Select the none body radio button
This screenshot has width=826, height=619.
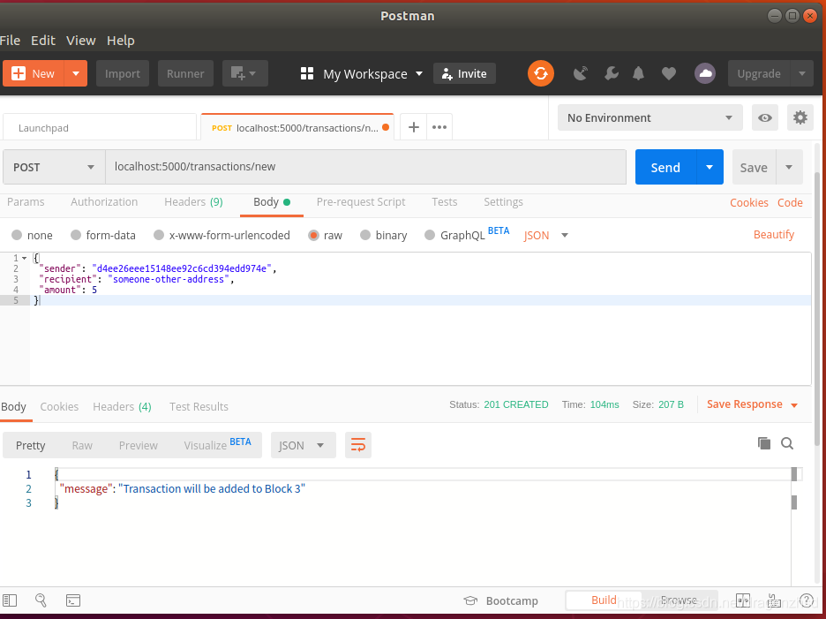(x=17, y=235)
